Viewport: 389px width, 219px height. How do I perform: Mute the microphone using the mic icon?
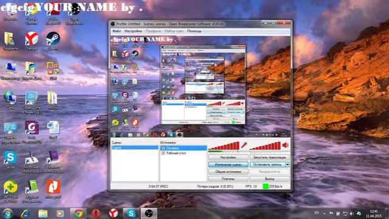click(x=244, y=145)
